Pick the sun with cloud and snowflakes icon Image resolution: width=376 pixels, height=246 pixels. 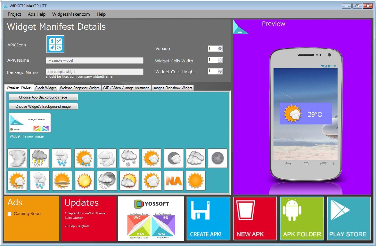[17, 181]
